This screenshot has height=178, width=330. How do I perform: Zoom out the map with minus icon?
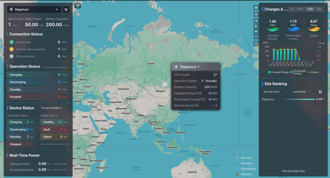pos(256,37)
